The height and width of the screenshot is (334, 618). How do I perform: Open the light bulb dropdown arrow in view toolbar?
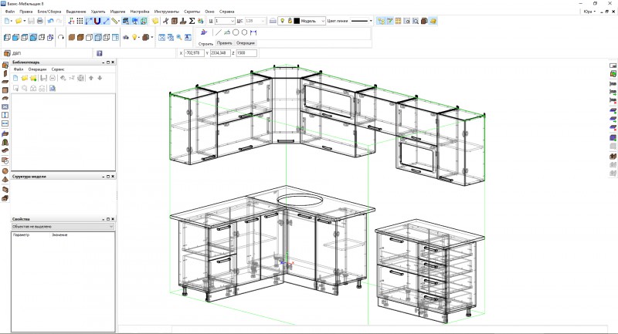[x=139, y=37]
